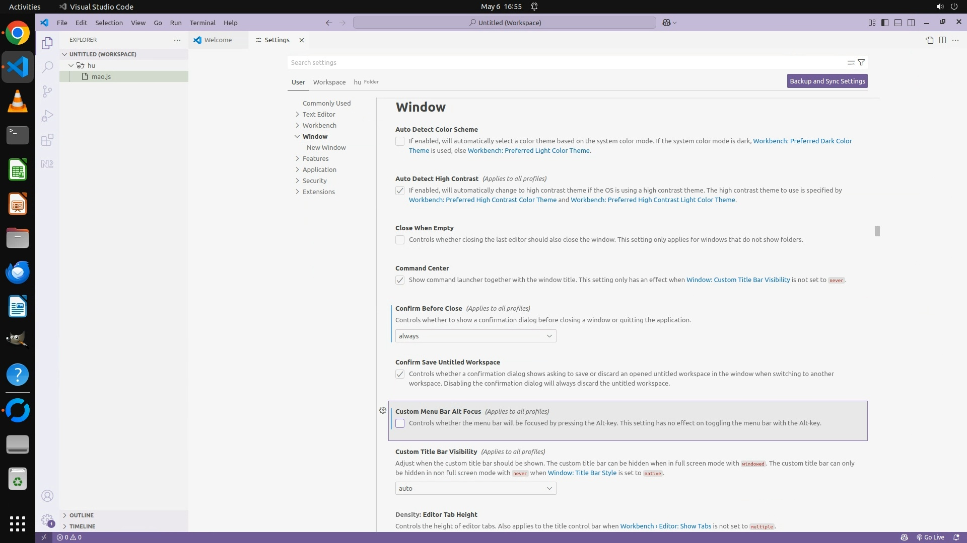The width and height of the screenshot is (967, 543).
Task: Open the Extensions view
Action: 47,140
